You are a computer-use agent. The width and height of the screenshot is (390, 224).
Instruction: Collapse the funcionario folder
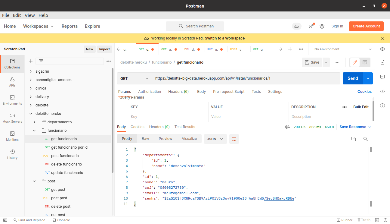pos(34,131)
